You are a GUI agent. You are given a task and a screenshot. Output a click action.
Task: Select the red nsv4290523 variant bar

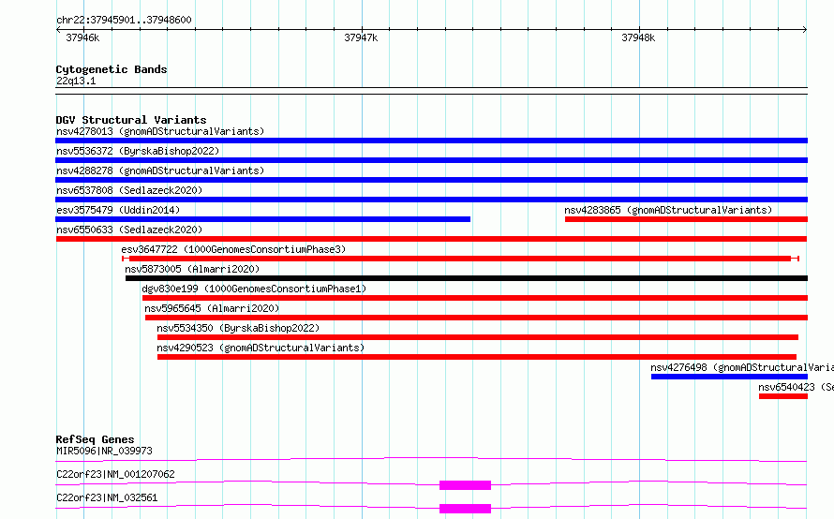point(477,357)
